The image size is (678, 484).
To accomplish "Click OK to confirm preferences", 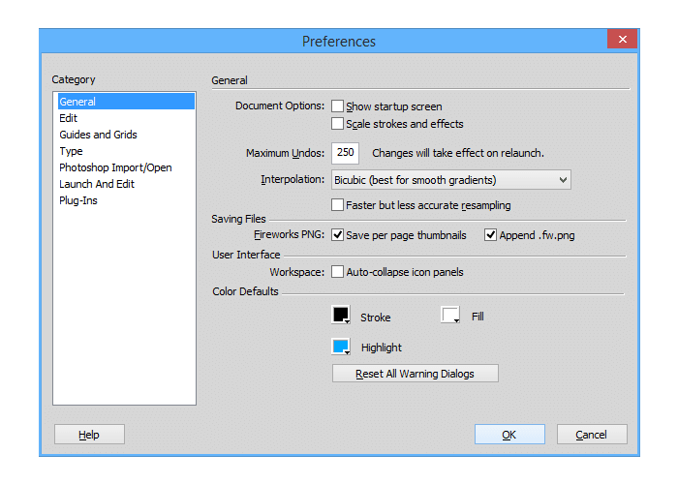I will 509,435.
